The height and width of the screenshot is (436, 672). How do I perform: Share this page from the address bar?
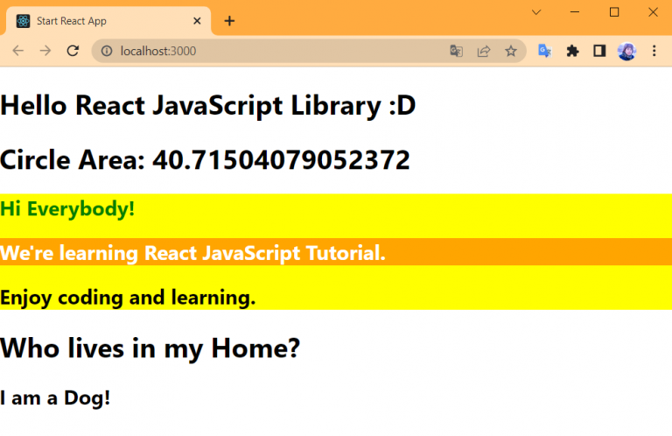pyautogui.click(x=483, y=51)
